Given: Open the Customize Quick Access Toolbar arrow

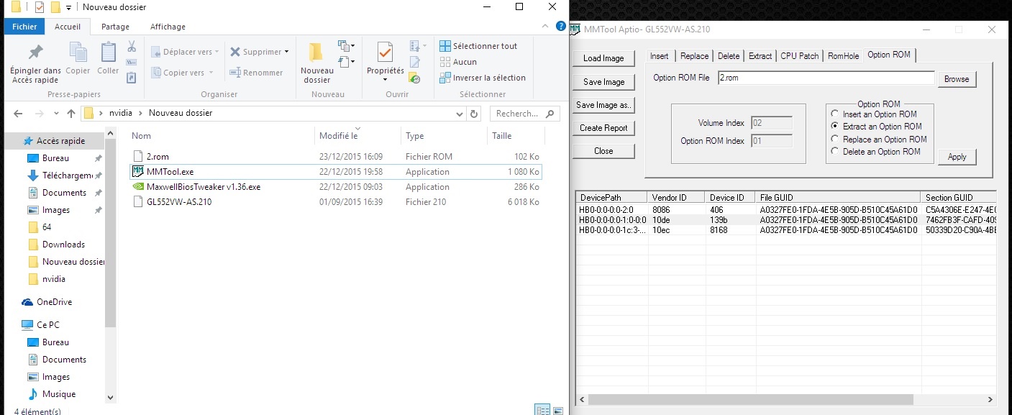Looking at the screenshot, I should point(68,8).
